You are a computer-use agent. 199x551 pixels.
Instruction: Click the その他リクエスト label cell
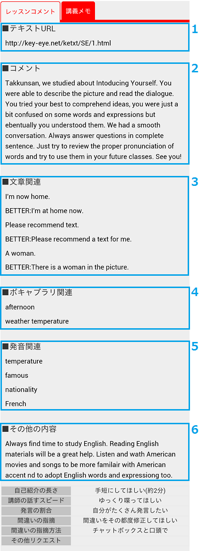(x=36, y=541)
